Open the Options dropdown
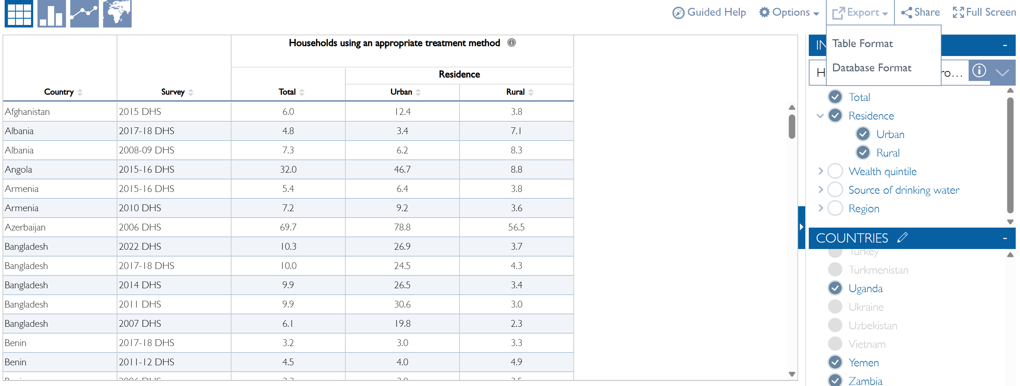 coord(789,13)
